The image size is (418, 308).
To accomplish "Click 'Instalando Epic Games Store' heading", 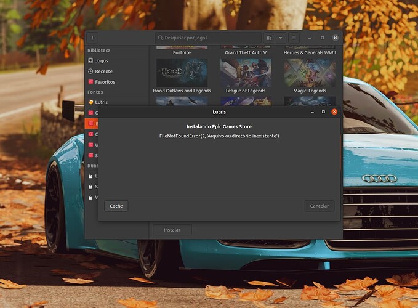I will pos(219,126).
